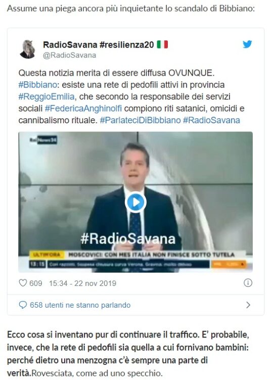Open the #ParlateciDiBibbiano hashtag
Screen dimensions: 272x388
(x=140, y=120)
